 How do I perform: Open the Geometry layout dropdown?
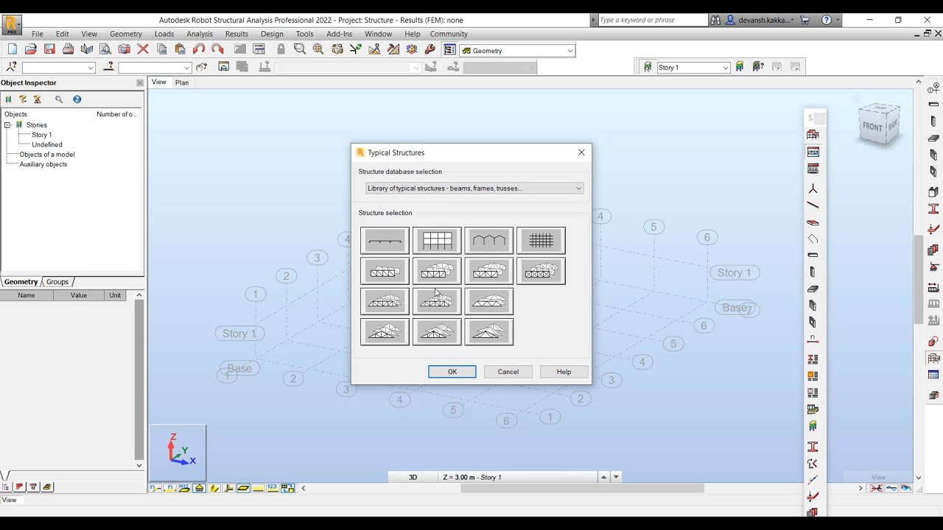point(518,51)
